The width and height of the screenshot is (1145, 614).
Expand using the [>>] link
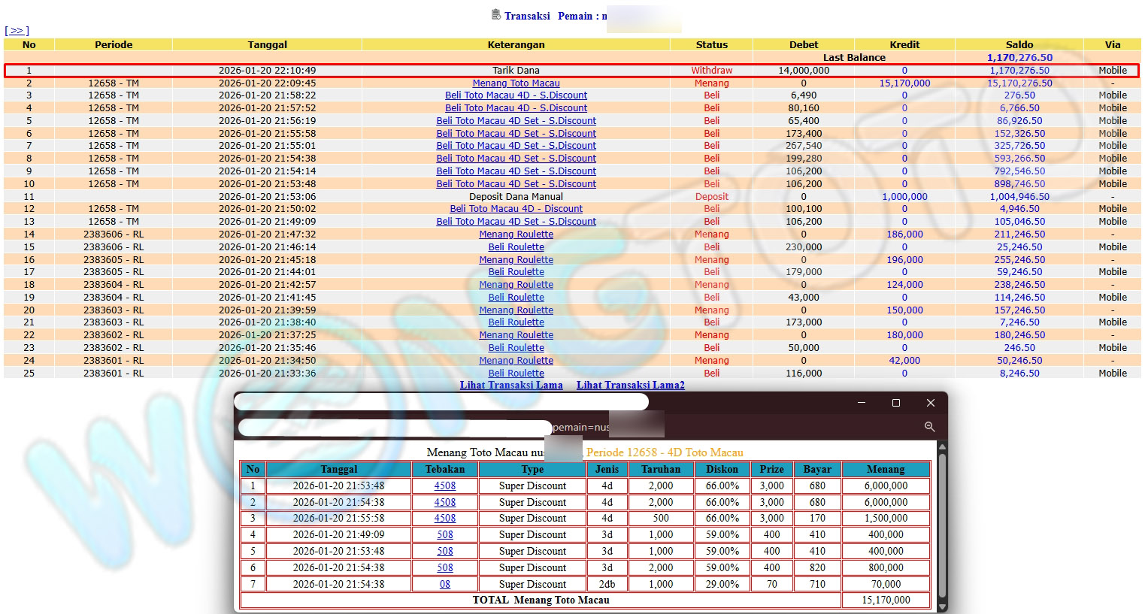click(17, 31)
